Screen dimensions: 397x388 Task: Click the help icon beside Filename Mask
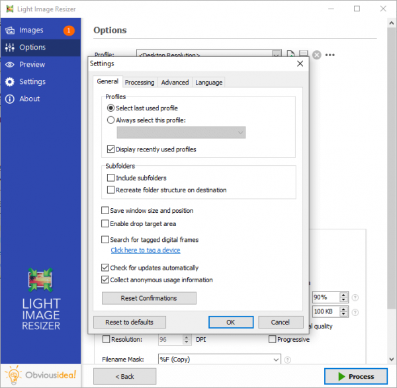click(287, 360)
